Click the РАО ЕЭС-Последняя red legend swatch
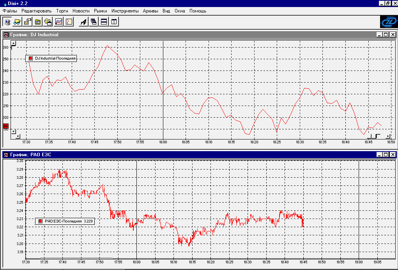The width and height of the screenshot is (398, 270). (x=40, y=221)
